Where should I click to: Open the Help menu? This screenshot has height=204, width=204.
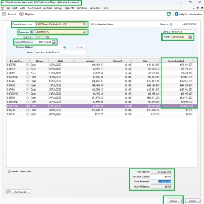(x=105, y=8)
